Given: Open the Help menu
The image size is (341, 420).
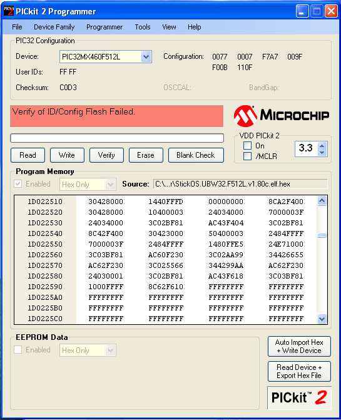Looking at the screenshot, I should tap(195, 27).
